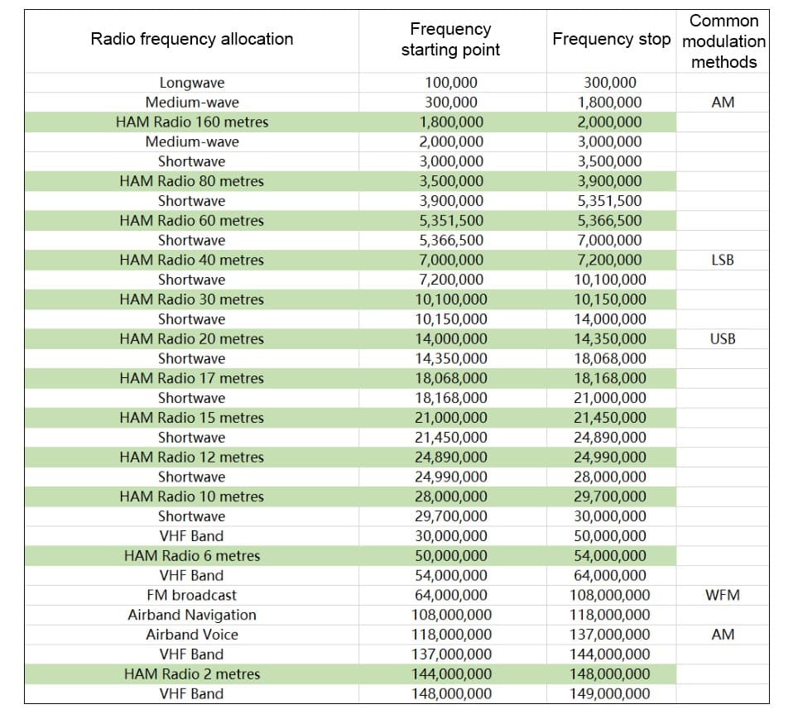Click the HAM Radio 80 metres cell
Viewport: 793px width, 714px height.
click(192, 181)
